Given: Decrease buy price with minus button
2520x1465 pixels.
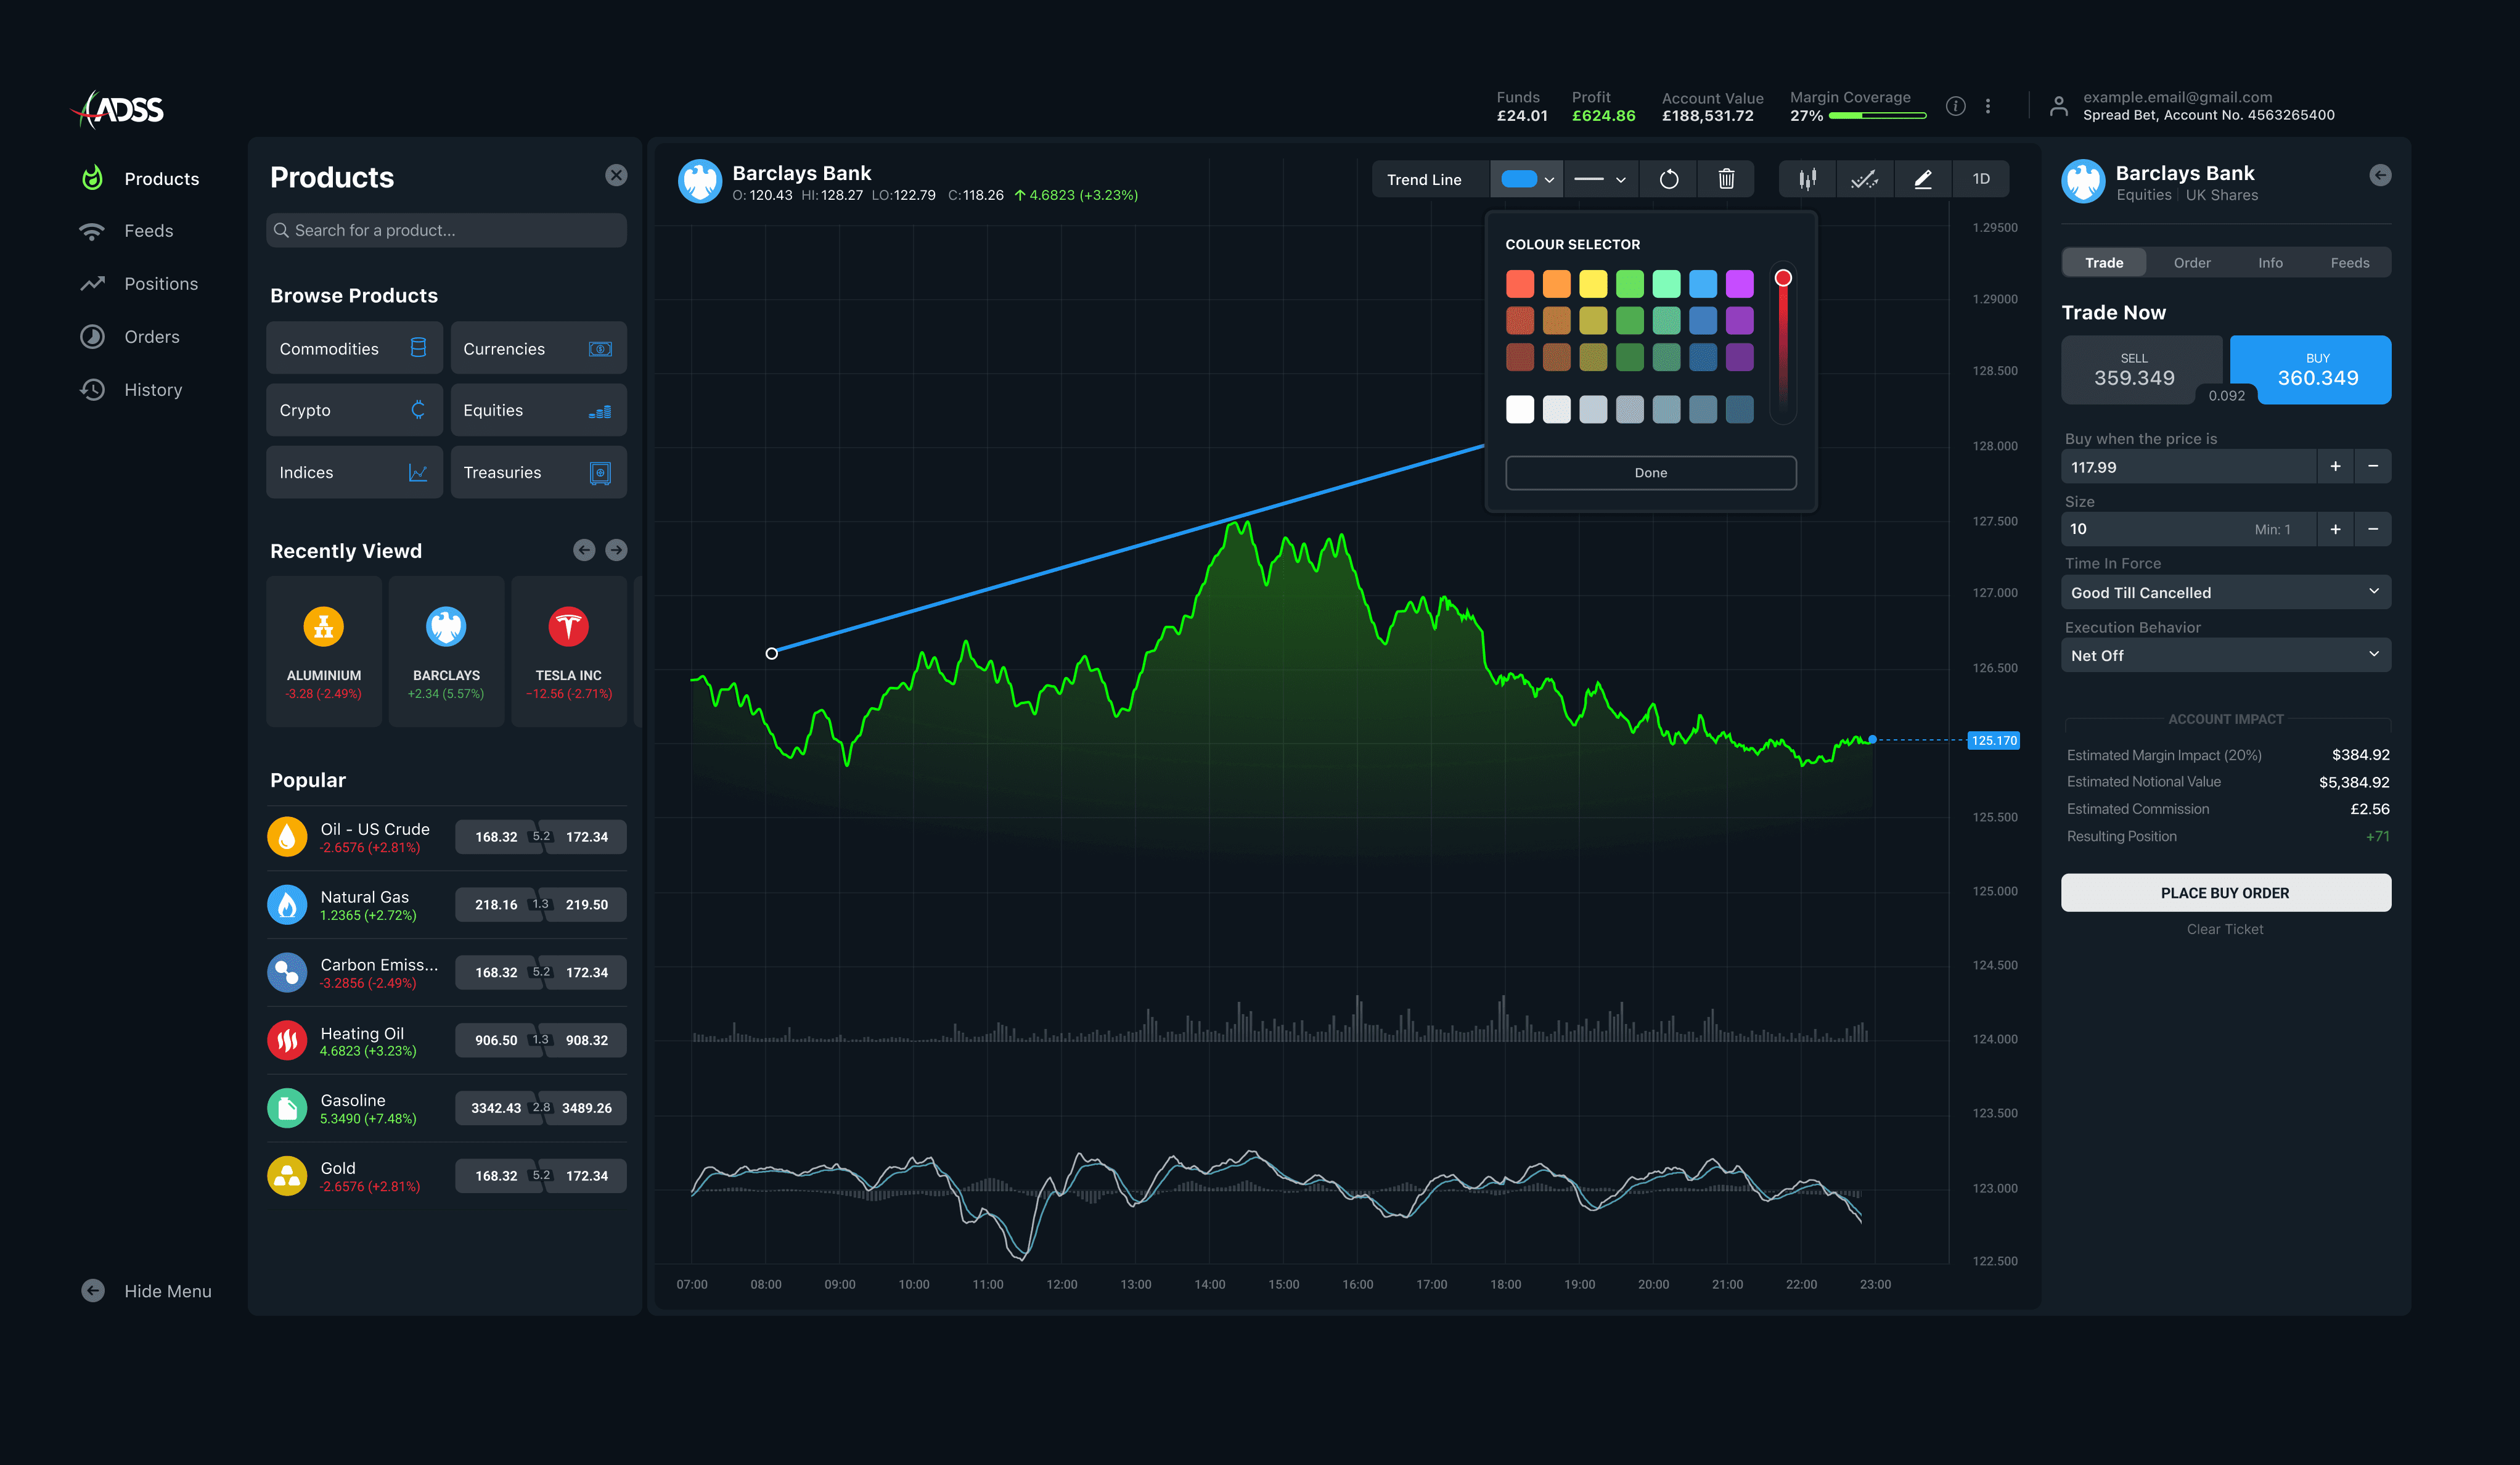Looking at the screenshot, I should 2373,467.
